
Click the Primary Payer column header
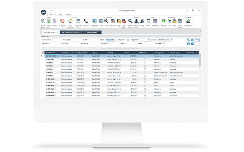(161, 53)
